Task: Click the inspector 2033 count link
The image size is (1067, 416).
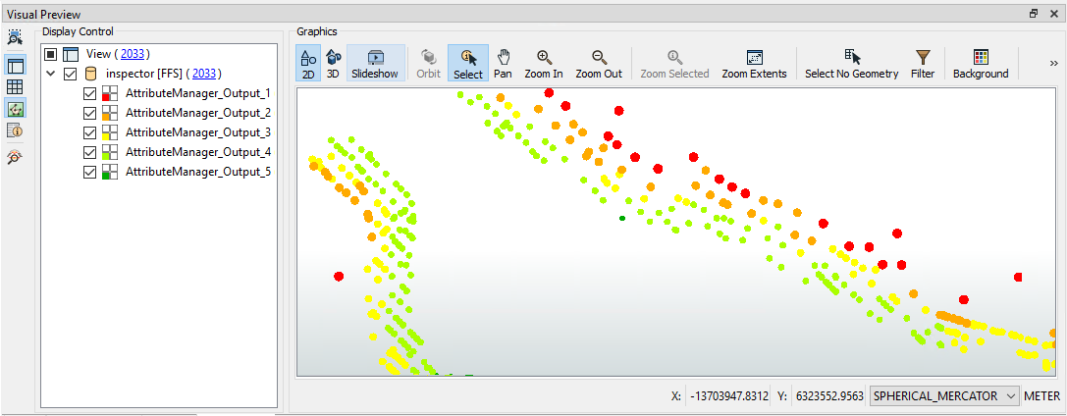Action: coord(205,74)
